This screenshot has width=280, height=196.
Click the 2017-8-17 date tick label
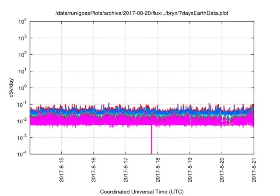point(126,170)
